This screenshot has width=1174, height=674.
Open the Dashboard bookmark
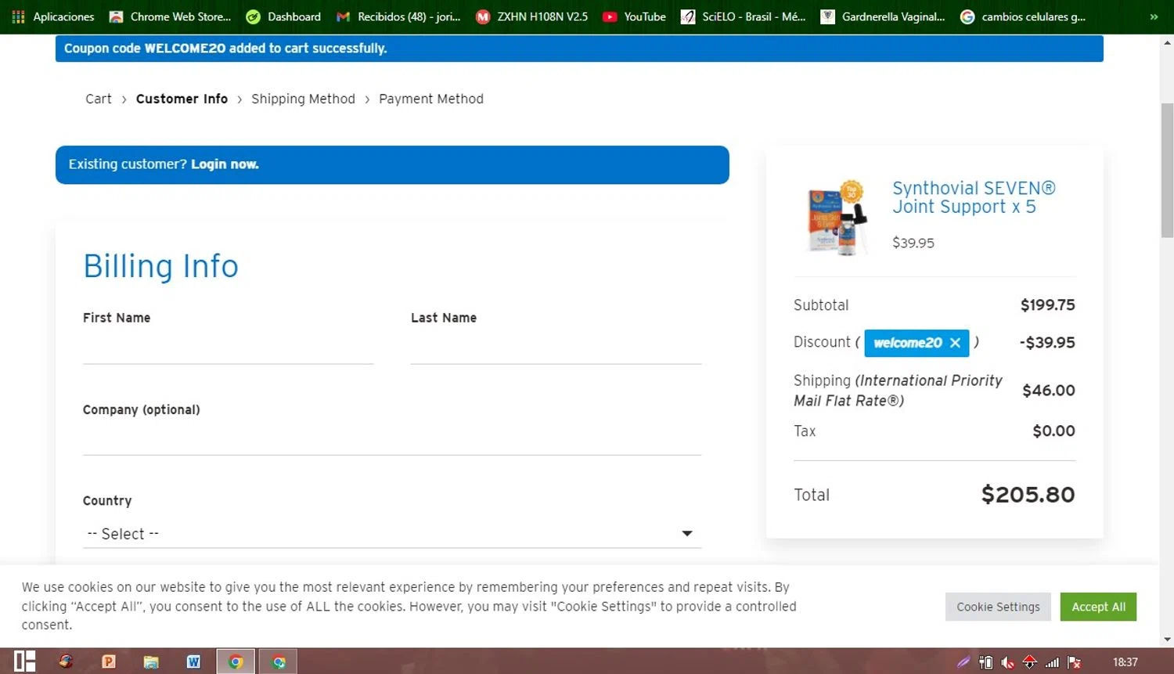coord(283,16)
